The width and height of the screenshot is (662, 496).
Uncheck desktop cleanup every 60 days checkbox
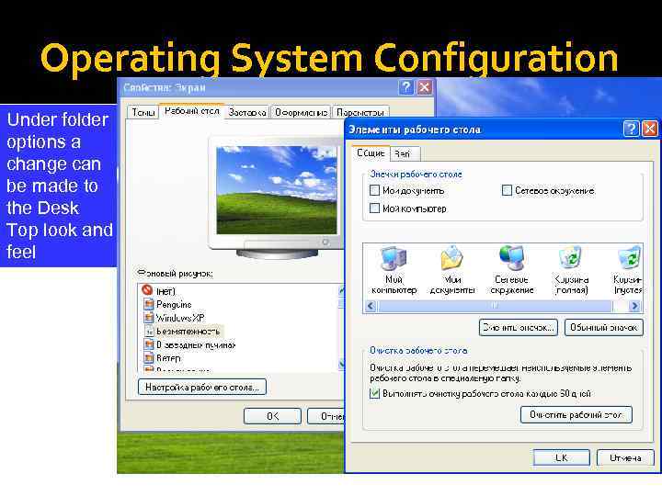[374, 393]
